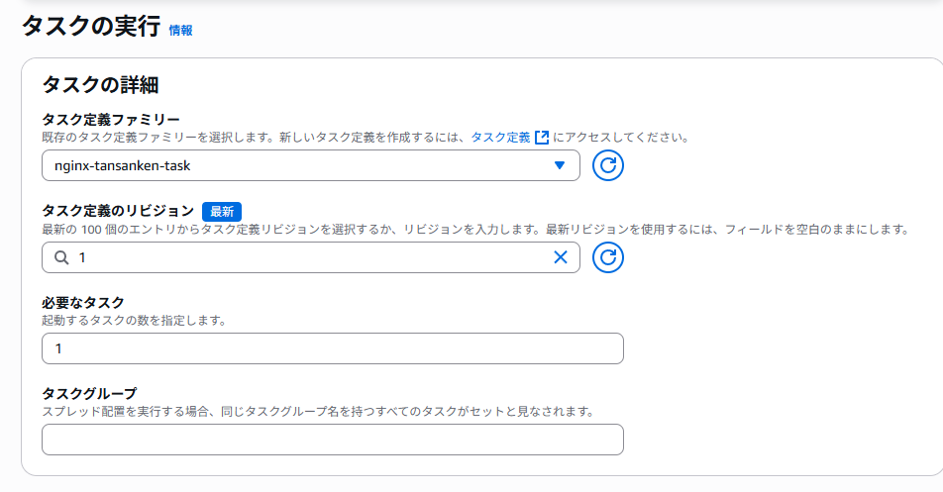943x492 pixels.
Task: Click the スプレッド配置 description text
Action: pyautogui.click(x=317, y=411)
